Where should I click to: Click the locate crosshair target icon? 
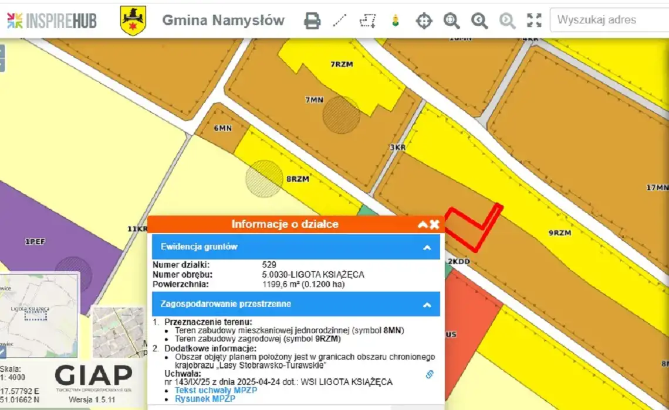pos(424,20)
